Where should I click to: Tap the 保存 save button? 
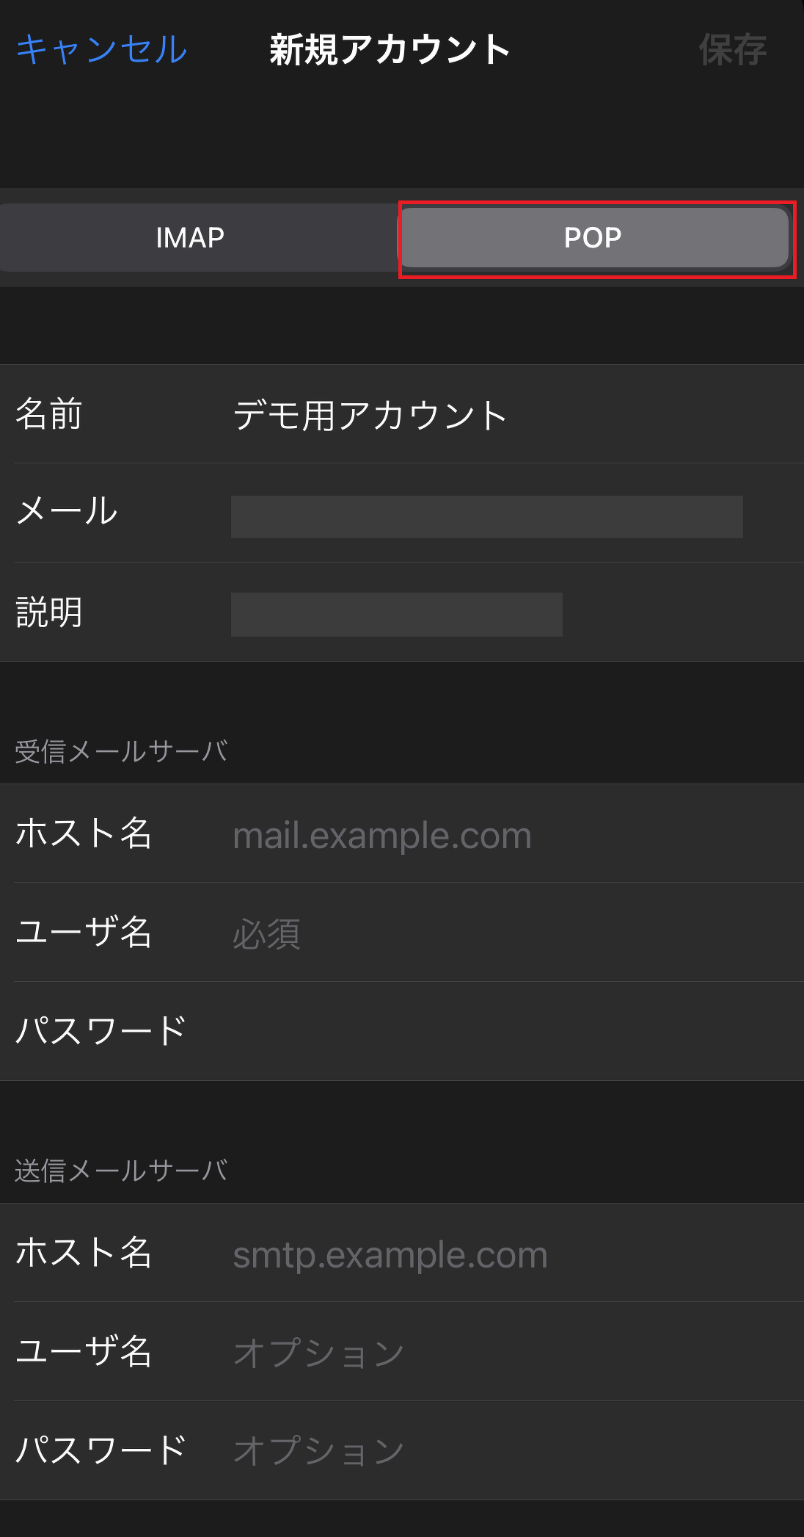tap(732, 50)
